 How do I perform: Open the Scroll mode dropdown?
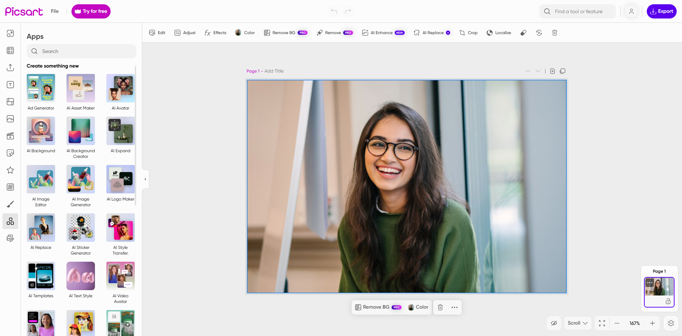coord(577,323)
